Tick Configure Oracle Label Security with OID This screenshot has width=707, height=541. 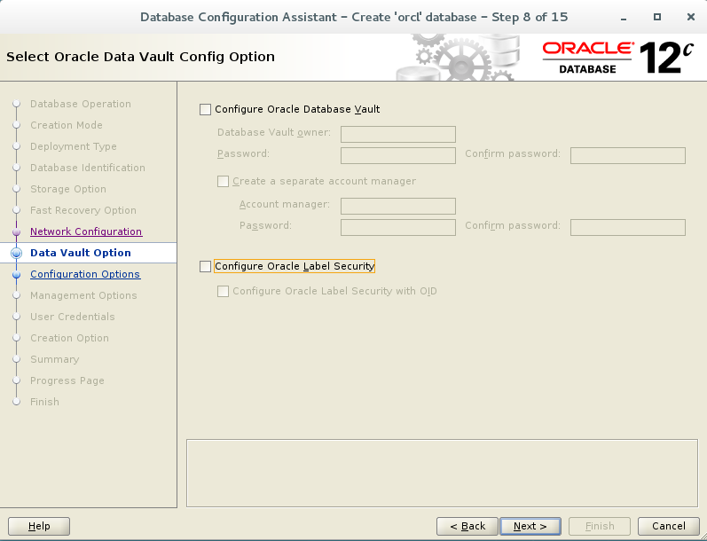pyautogui.click(x=224, y=291)
